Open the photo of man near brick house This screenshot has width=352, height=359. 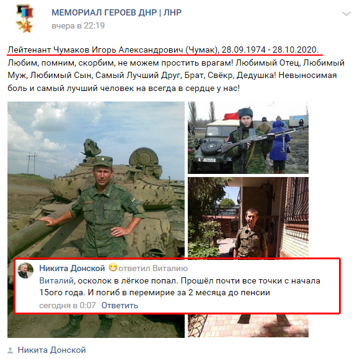pos(248,217)
